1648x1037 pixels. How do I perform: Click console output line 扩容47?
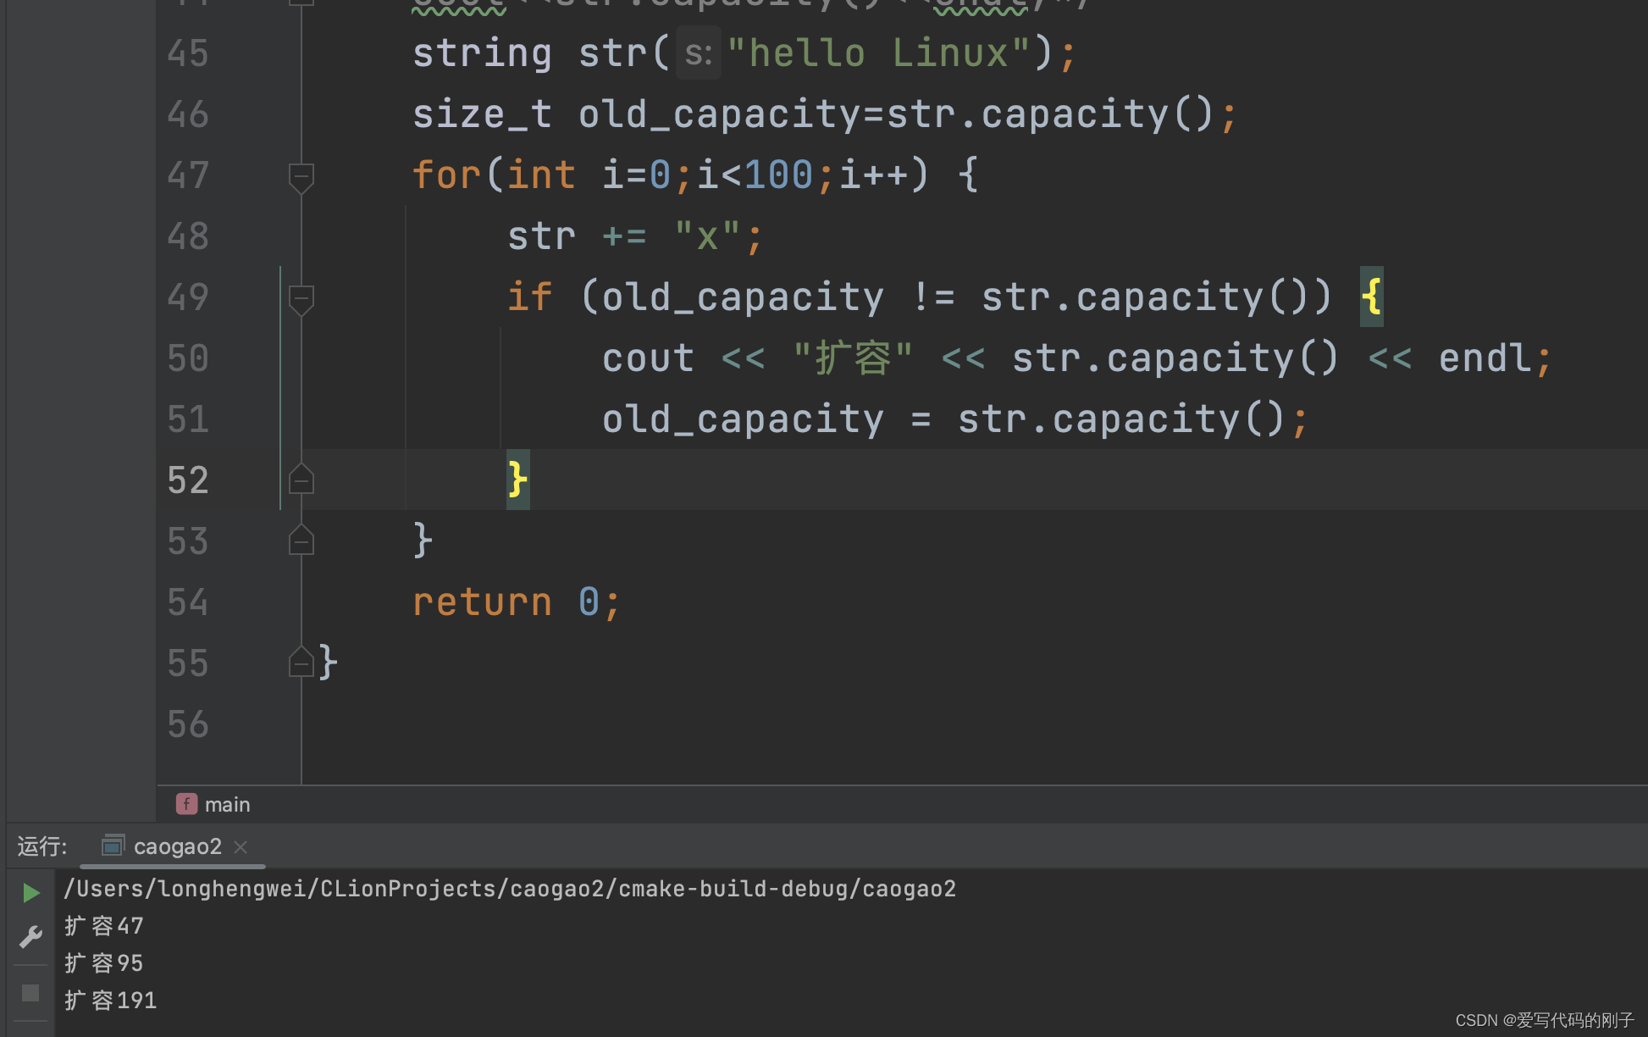104,926
